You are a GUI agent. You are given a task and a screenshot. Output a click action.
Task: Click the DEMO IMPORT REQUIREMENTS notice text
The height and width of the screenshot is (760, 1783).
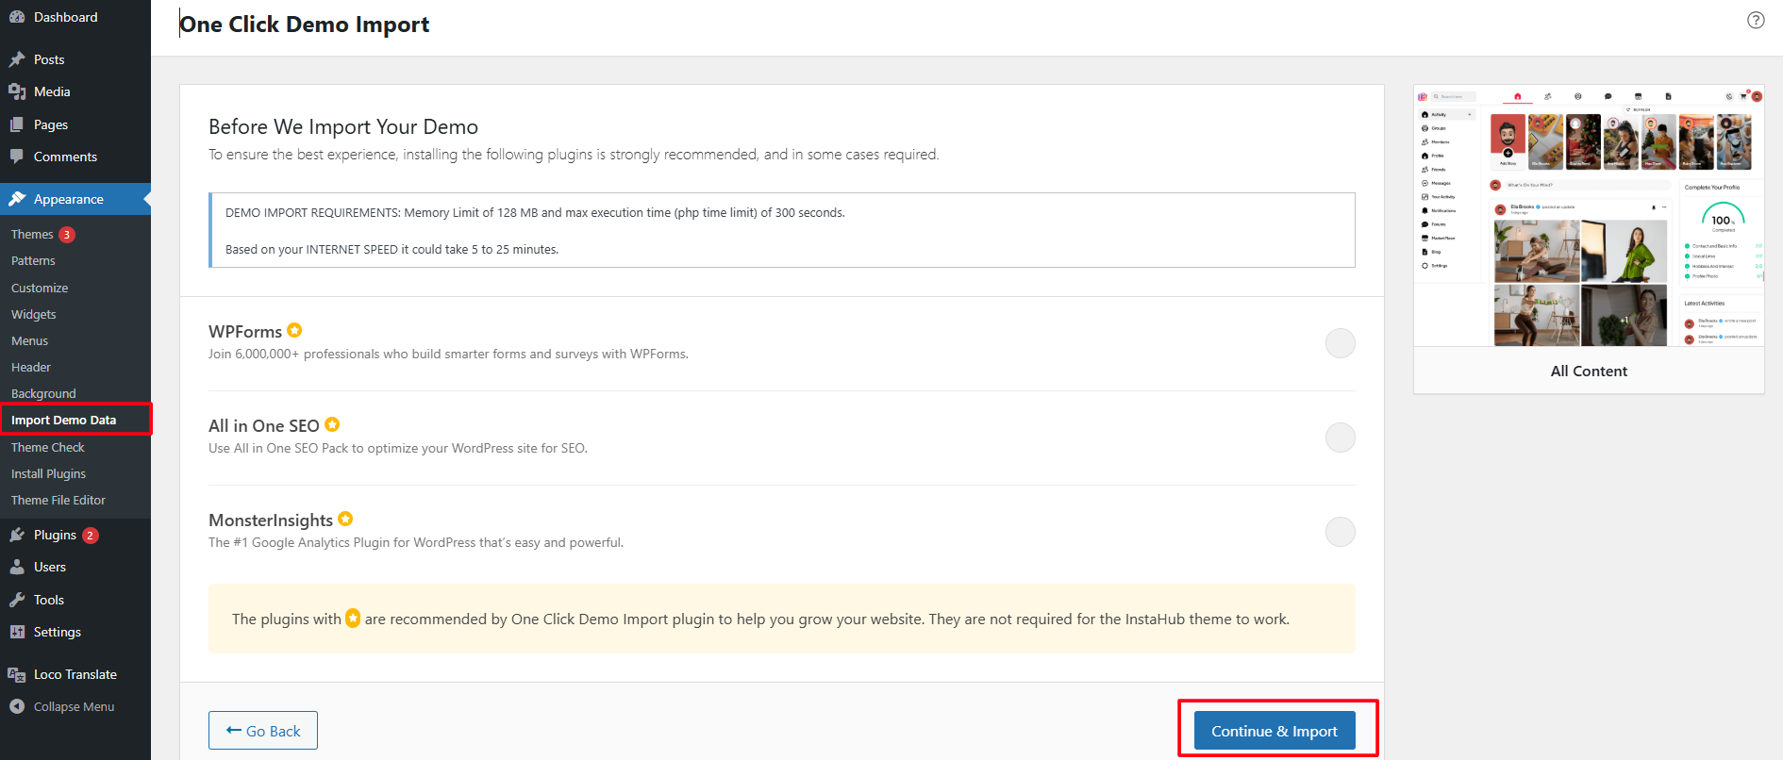click(x=535, y=213)
